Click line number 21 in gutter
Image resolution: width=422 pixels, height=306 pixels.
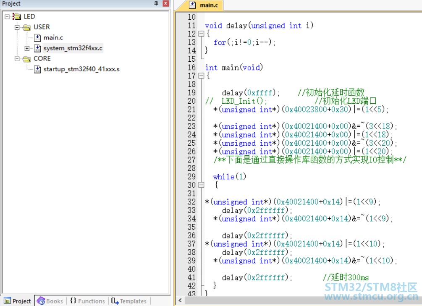tap(191, 110)
